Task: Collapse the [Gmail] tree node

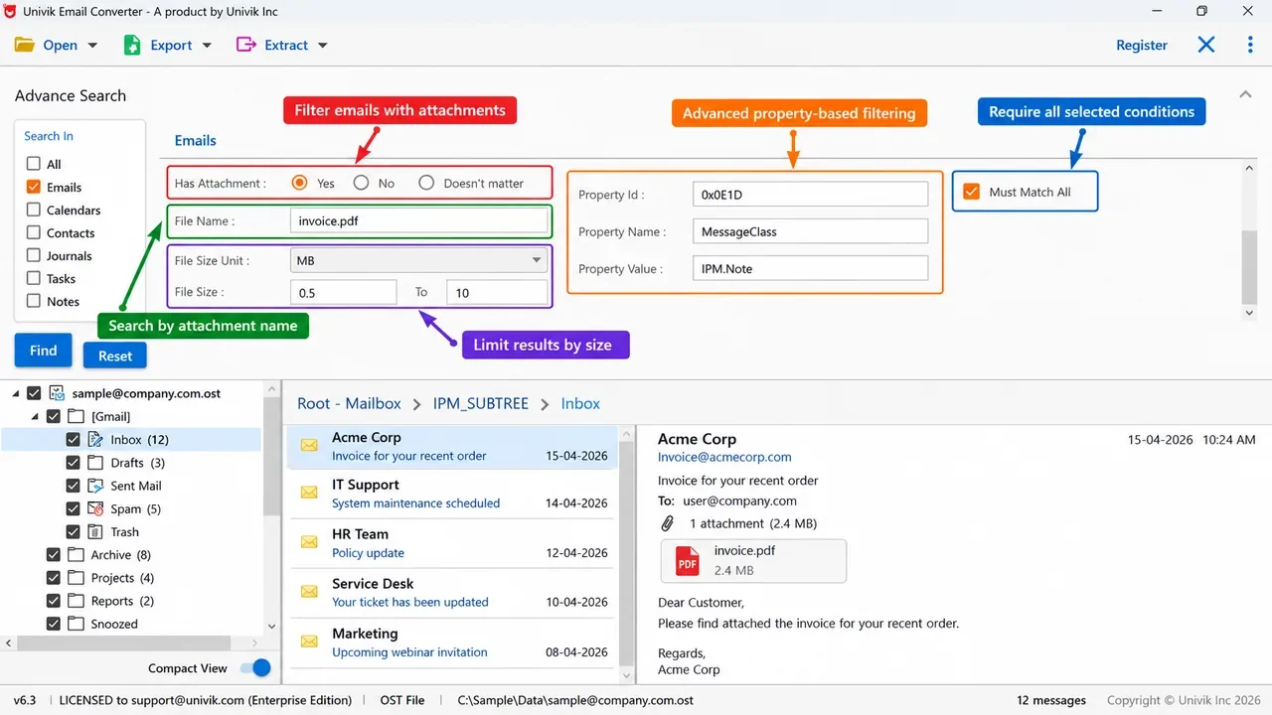Action: [36, 417]
